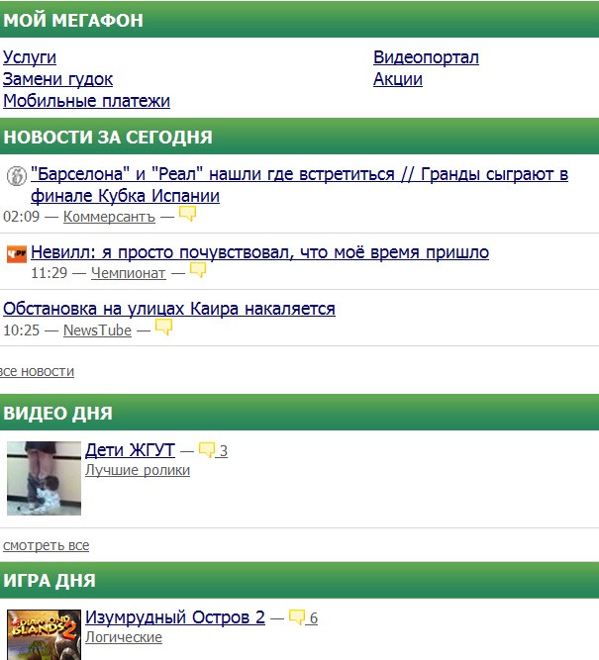Go to Замени гудок

point(57,79)
